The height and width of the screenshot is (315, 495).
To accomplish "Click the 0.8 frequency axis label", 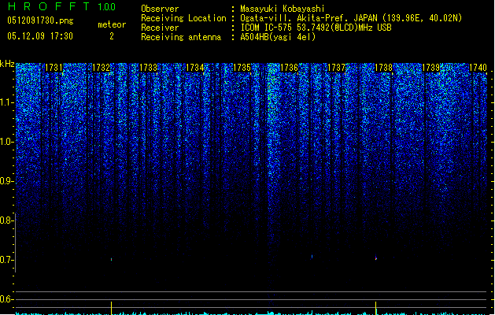I will pyautogui.click(x=6, y=220).
